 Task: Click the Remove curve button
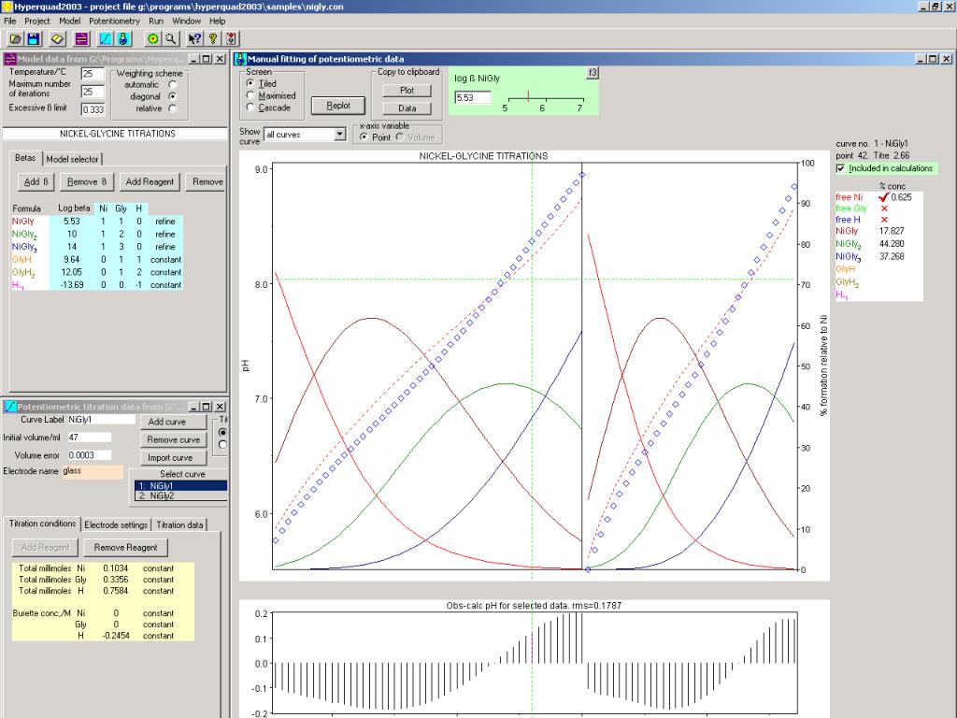pos(173,439)
